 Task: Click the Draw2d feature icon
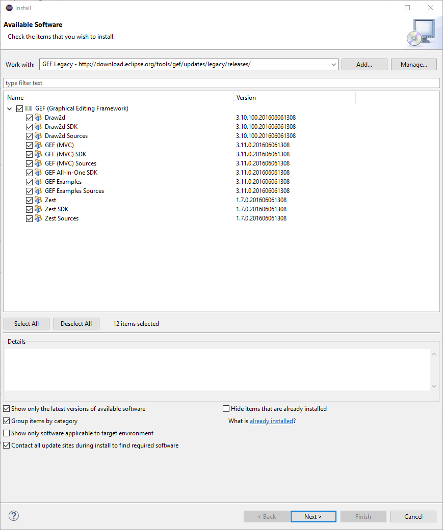coord(39,118)
